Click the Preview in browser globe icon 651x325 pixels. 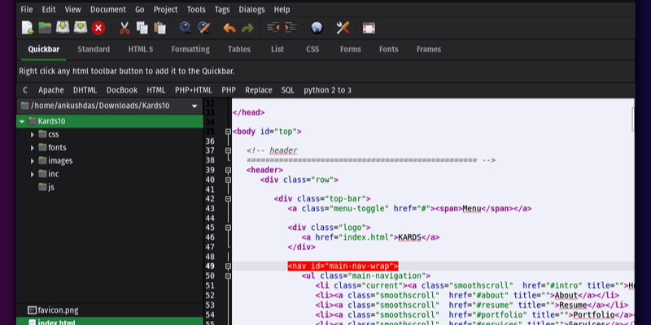[317, 28]
